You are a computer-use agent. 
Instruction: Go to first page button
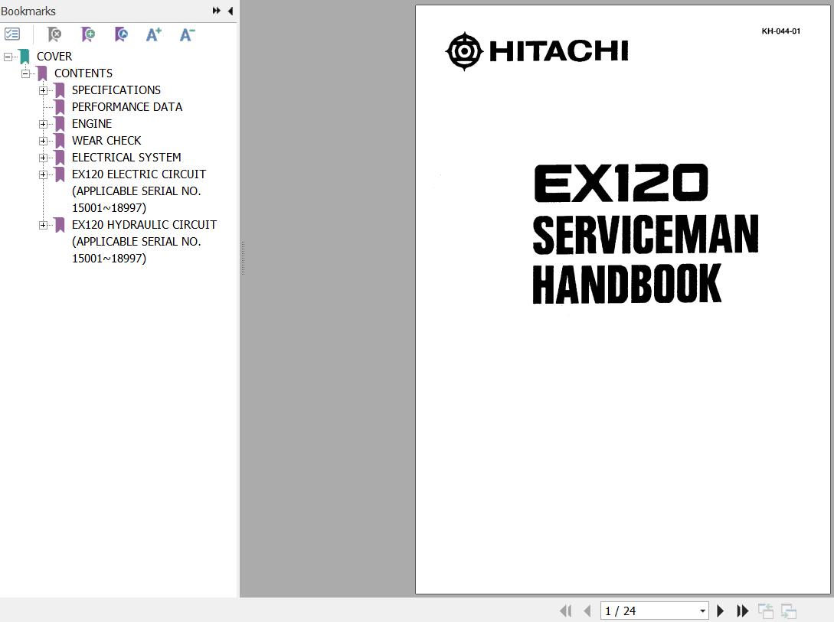565,611
